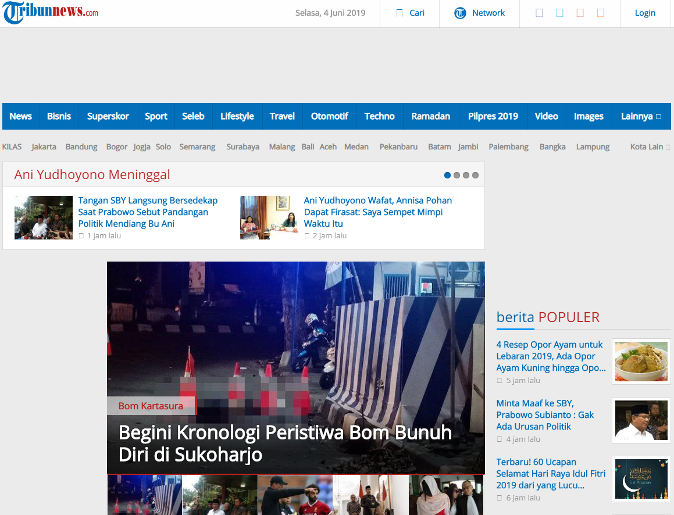Click the light blue social icon in header
674x515 pixels.
pos(559,13)
